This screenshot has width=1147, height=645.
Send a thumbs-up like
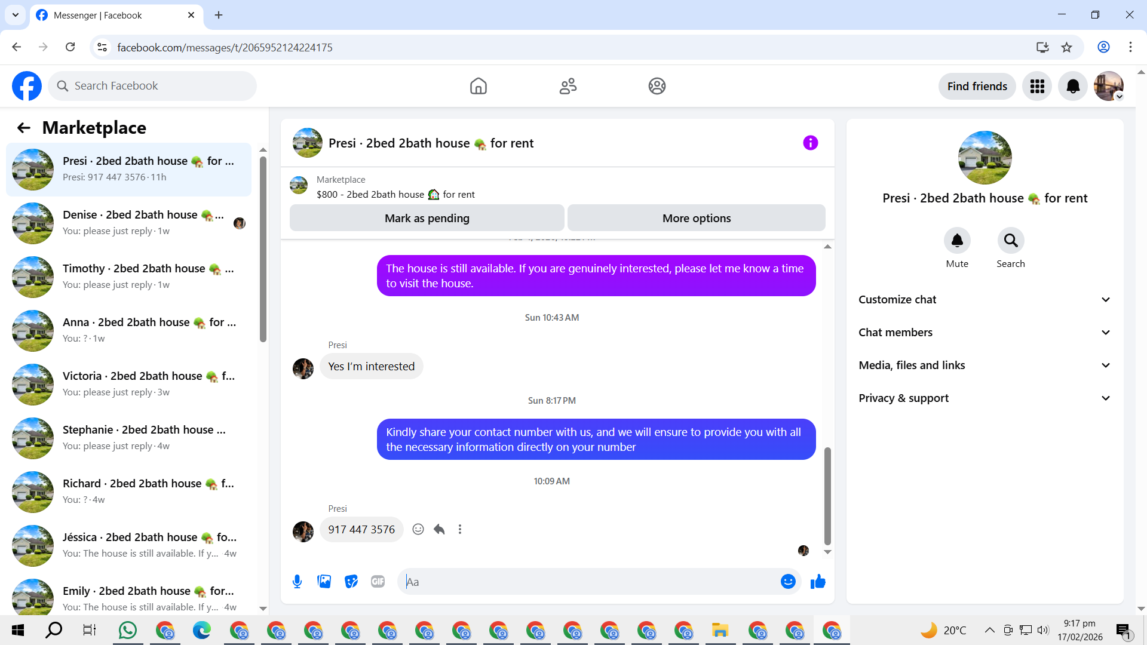pos(818,582)
